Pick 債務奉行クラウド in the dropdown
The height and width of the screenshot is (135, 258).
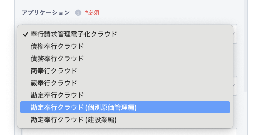(125, 59)
